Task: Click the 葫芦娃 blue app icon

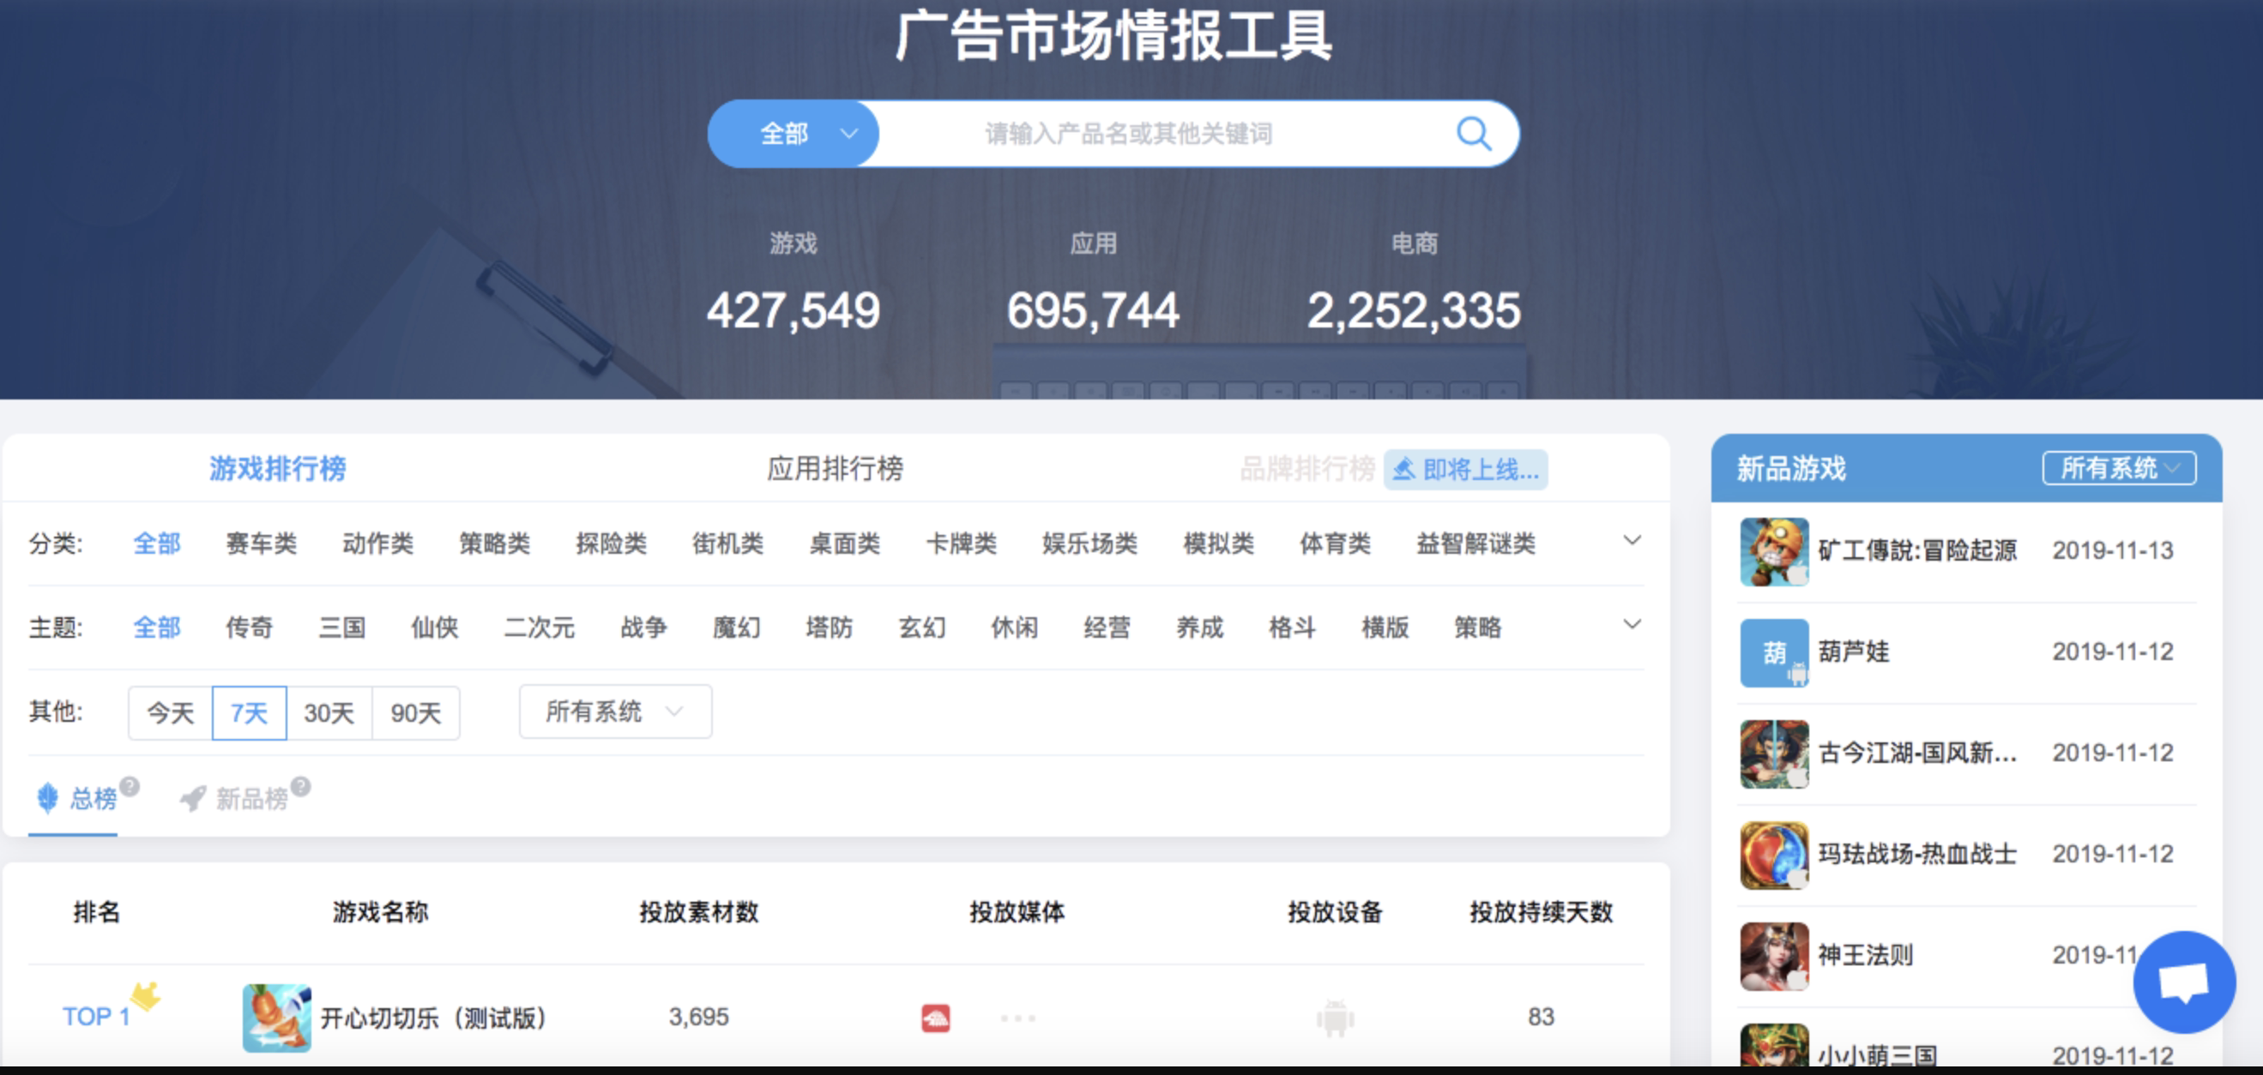Action: click(x=1774, y=652)
